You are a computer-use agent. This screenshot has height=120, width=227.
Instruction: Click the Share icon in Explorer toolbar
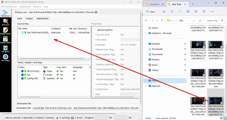196,12
